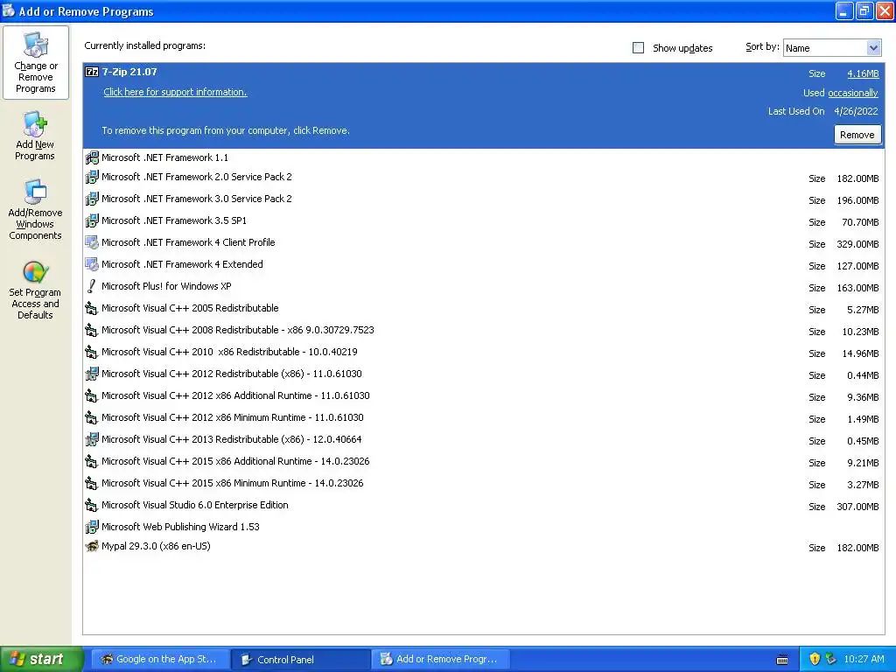This screenshot has width=896, height=672.
Task: Enable the Show updates checkbox
Action: click(x=638, y=48)
